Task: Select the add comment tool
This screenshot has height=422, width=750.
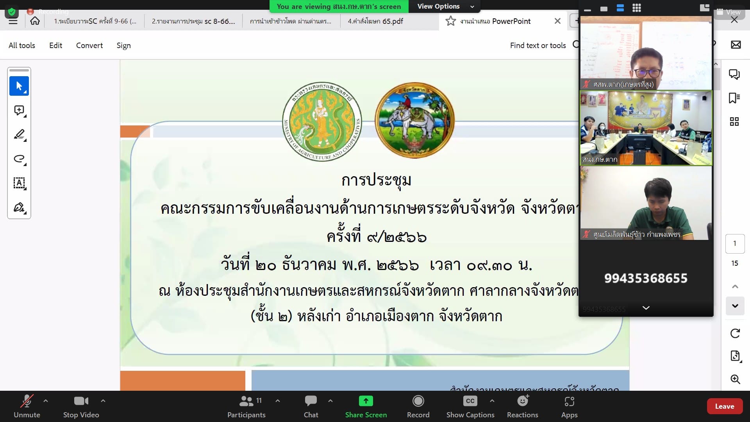Action: point(19,111)
